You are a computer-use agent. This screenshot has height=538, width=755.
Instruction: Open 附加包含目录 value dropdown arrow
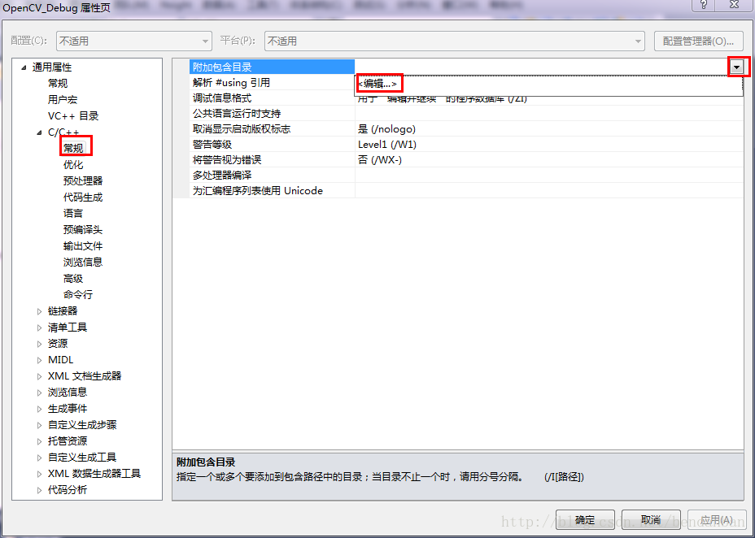[x=737, y=67]
